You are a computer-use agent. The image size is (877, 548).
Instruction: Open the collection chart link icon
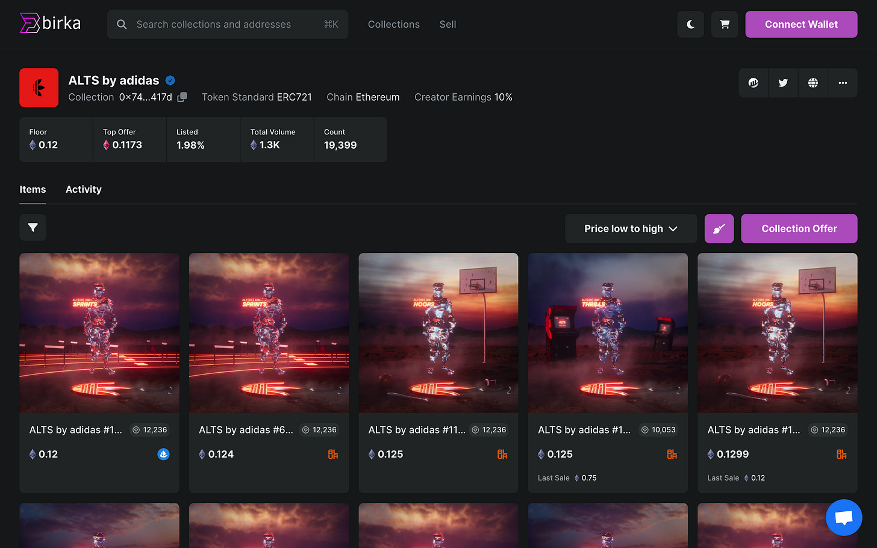754,83
